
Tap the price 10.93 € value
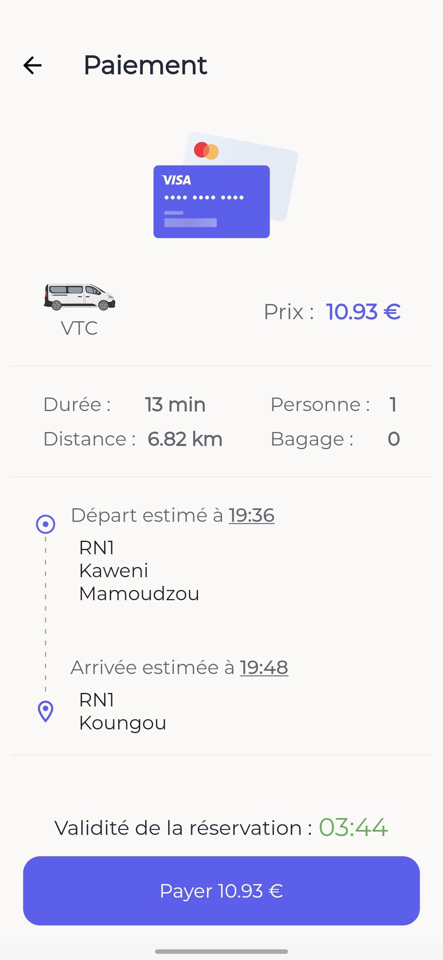pyautogui.click(x=363, y=312)
